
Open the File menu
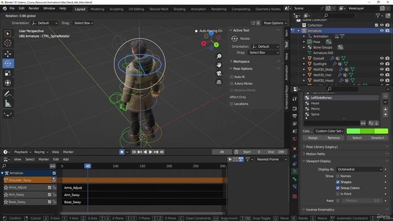coord(12,8)
